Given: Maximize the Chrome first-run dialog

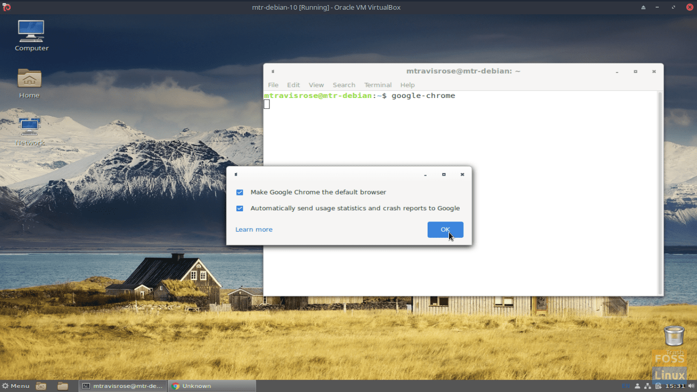Looking at the screenshot, I should [x=444, y=175].
